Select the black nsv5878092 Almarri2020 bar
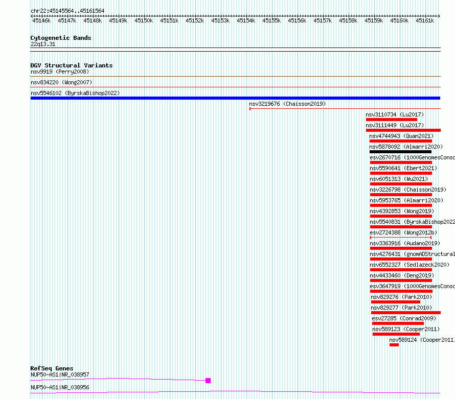455x399 pixels. (x=400, y=152)
